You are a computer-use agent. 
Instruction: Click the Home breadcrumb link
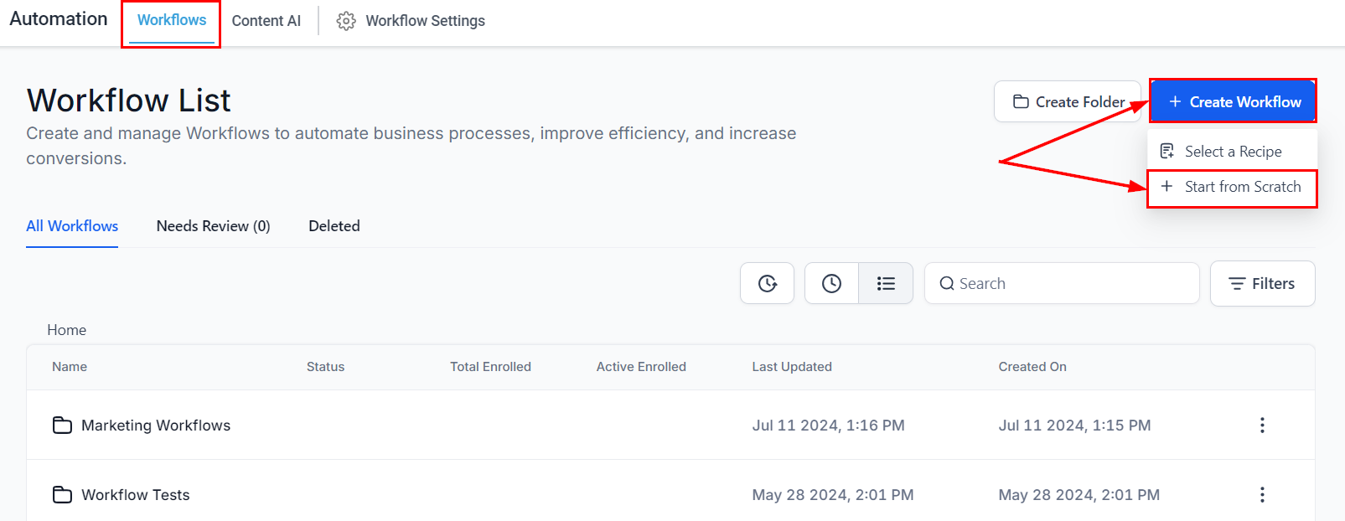click(x=66, y=330)
